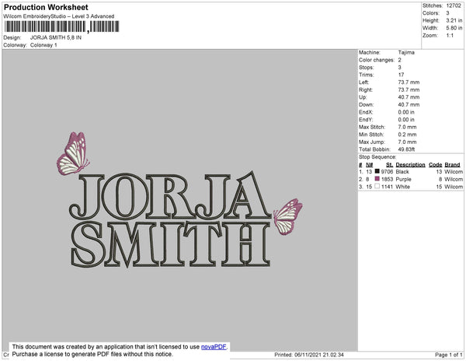Click the Black description in stop sequence

pyautogui.click(x=402, y=172)
